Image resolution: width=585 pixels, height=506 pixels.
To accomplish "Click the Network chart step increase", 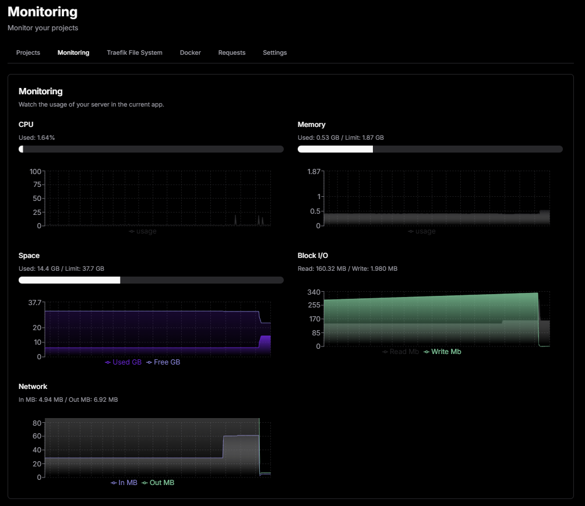I will tap(223, 447).
